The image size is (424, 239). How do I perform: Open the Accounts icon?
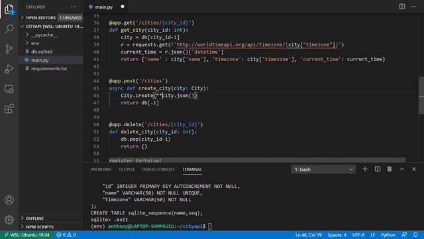(x=9, y=200)
